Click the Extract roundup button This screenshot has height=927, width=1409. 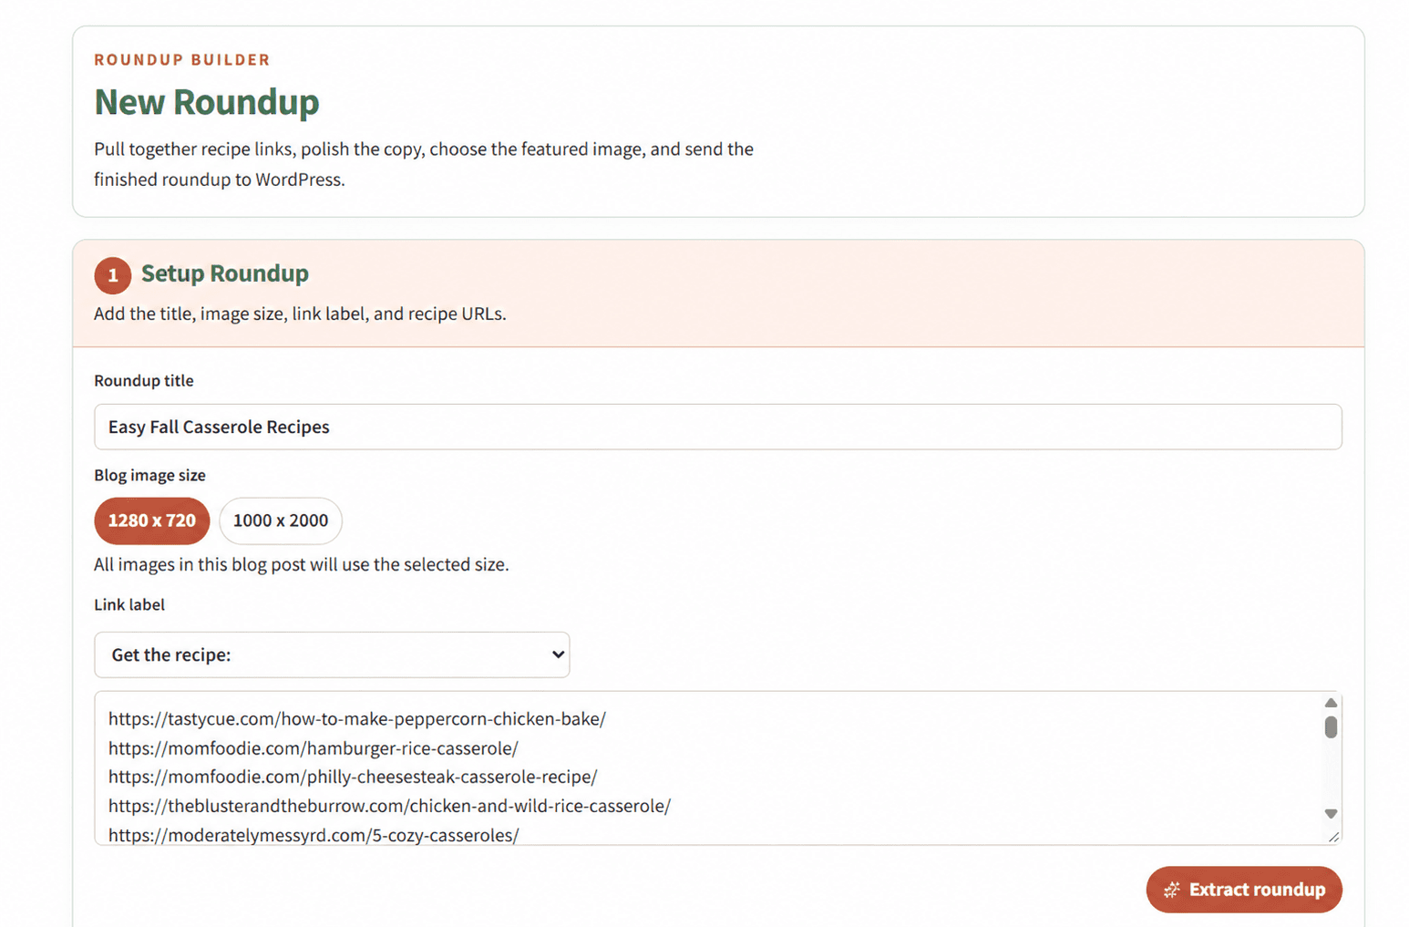point(1243,889)
